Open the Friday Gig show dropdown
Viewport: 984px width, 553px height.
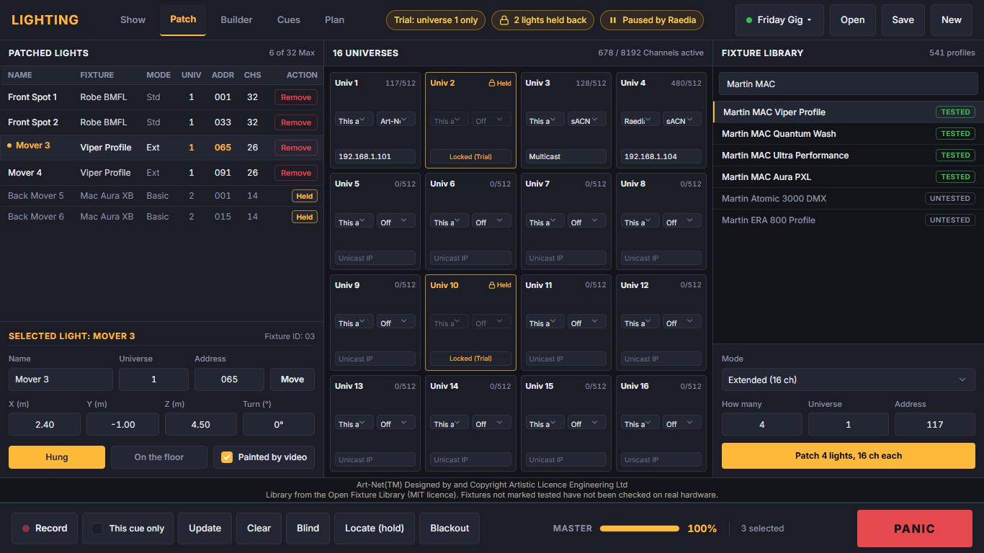[779, 20]
